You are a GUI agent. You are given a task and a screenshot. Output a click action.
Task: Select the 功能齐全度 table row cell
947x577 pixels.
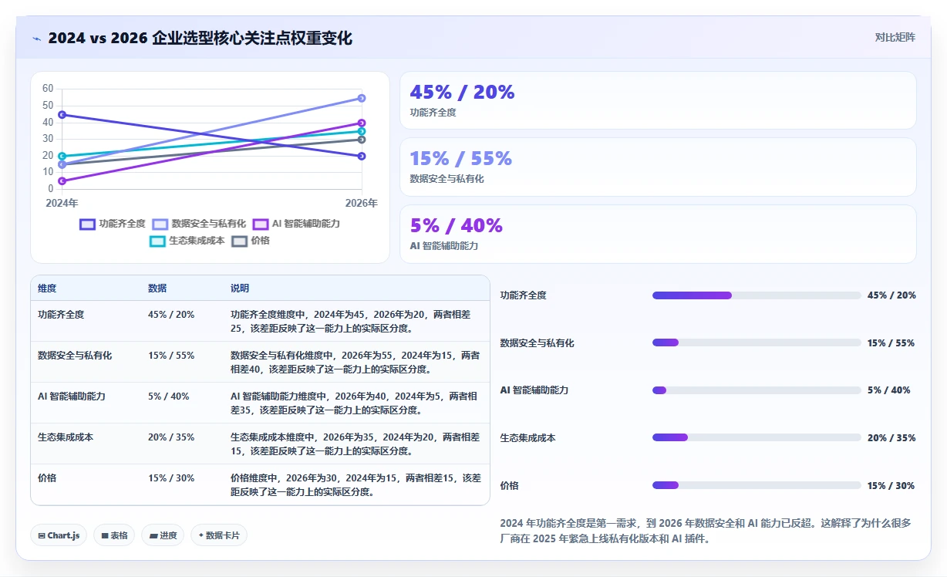coord(61,315)
